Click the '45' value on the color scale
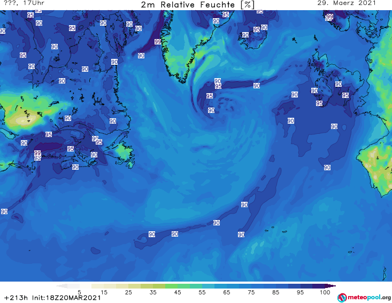Image resolution: width=392 pixels, height=303 pixels. click(178, 292)
